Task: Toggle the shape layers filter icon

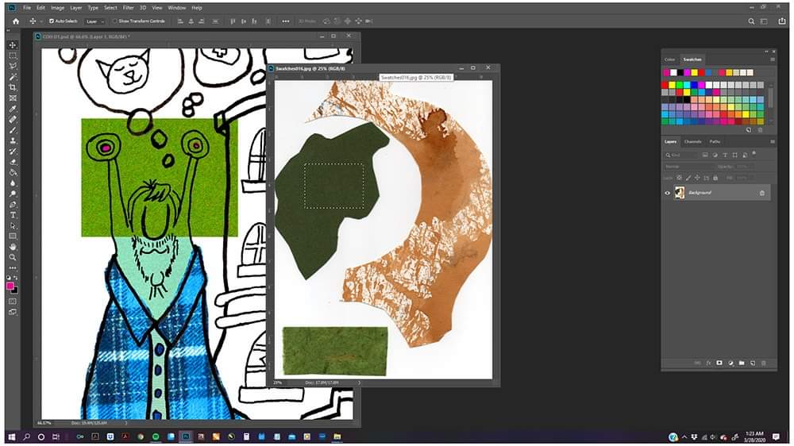Action: pos(734,155)
